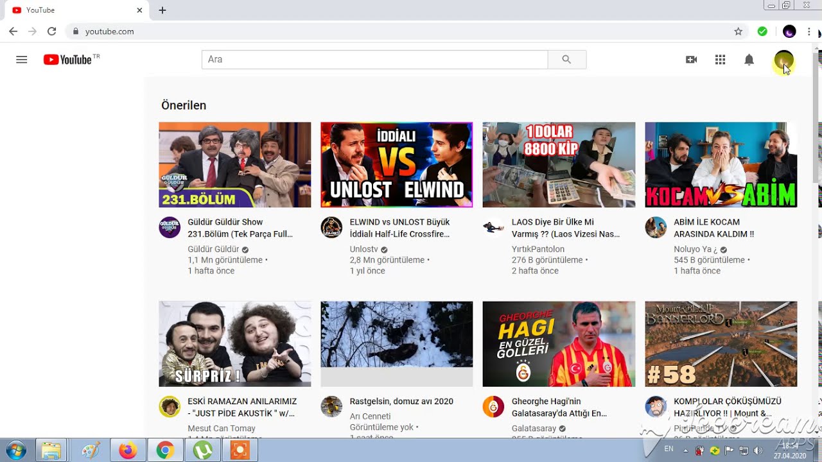Switch to the YouTube browser tab
Image resolution: width=822 pixels, height=462 pixels.
77,10
